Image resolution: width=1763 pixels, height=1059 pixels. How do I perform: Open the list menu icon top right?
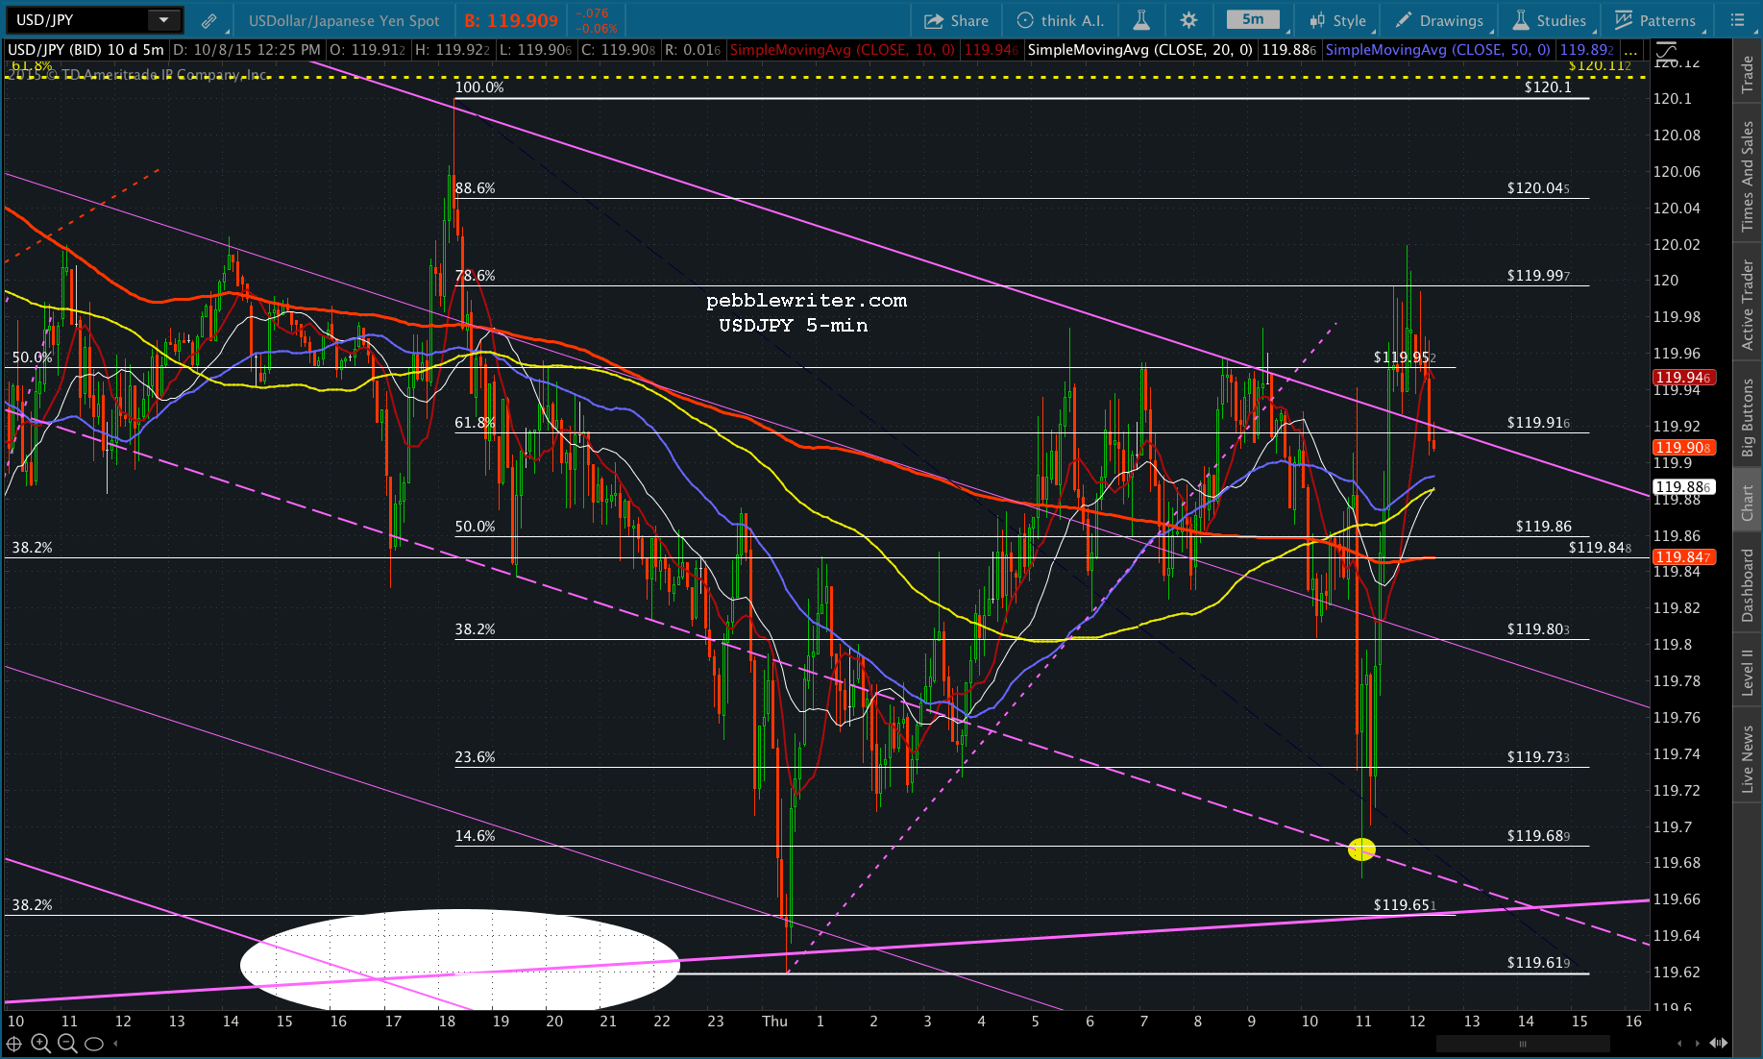click(x=1737, y=20)
